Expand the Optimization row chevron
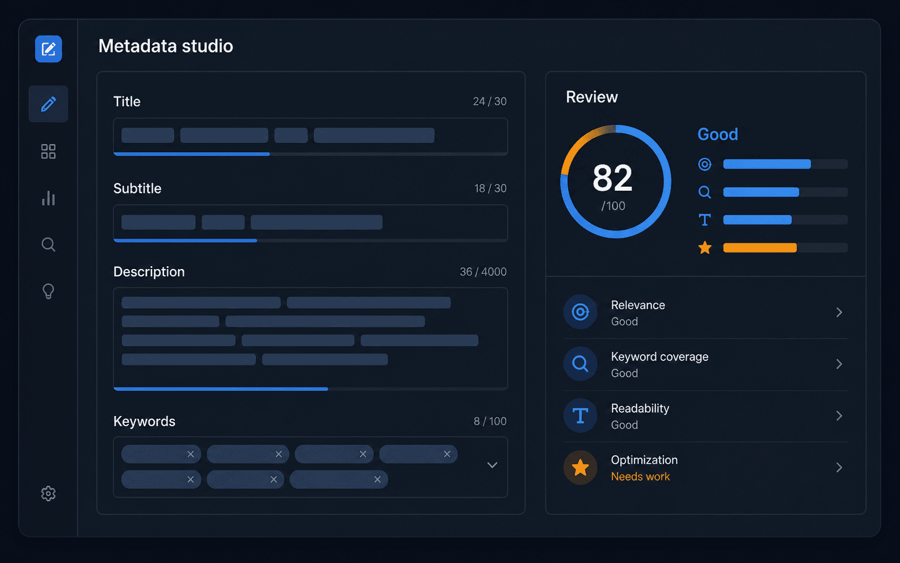The image size is (900, 563). pos(839,467)
